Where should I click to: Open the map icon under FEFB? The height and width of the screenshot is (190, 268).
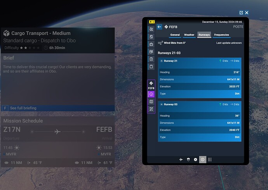[151, 102]
